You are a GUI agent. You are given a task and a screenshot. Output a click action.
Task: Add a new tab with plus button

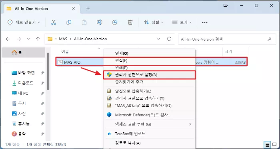coord(88,9)
